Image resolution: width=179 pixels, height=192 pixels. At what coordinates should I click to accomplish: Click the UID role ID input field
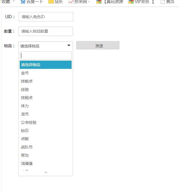[x=46, y=17]
